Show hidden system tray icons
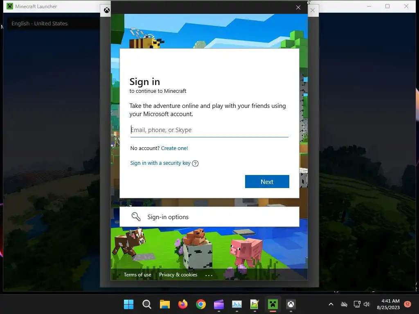This screenshot has height=314, width=419. pos(331,304)
